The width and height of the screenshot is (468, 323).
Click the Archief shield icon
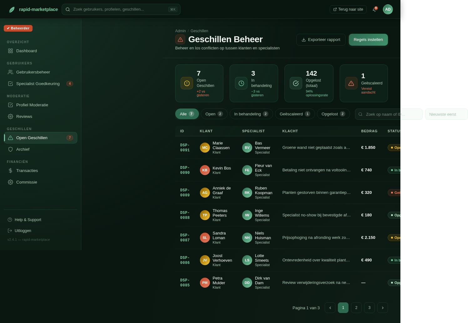click(x=11, y=149)
